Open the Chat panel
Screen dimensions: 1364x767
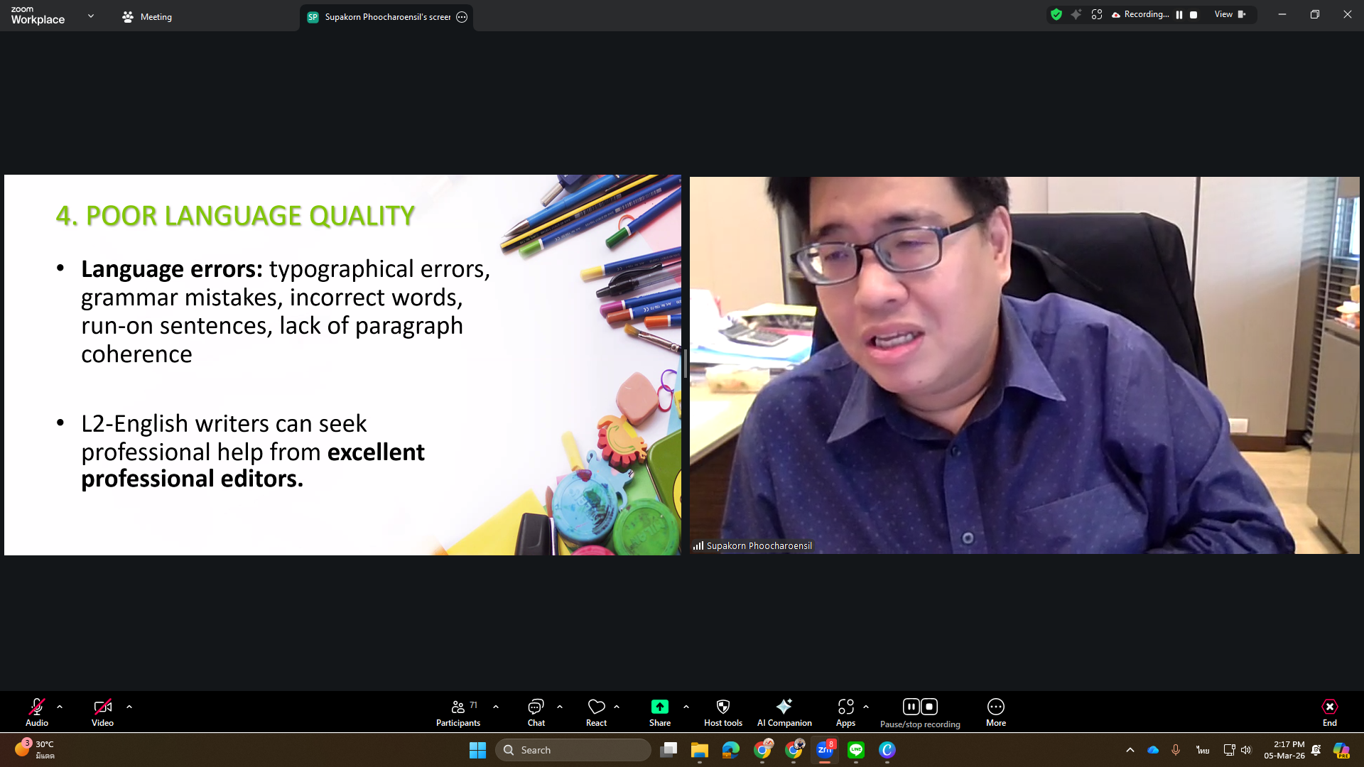click(536, 712)
